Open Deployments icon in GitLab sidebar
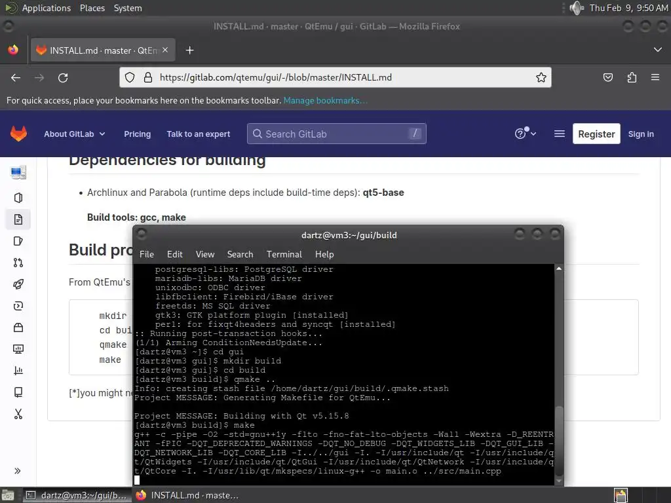 point(18,306)
